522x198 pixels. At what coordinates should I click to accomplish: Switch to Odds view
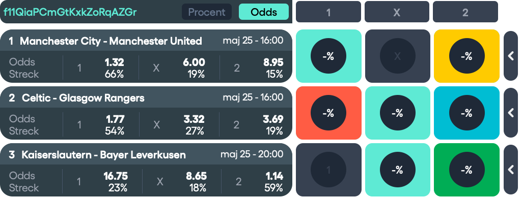[264, 12]
